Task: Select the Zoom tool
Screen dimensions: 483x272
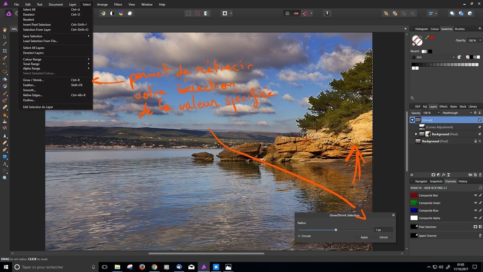Action: tap(4, 177)
